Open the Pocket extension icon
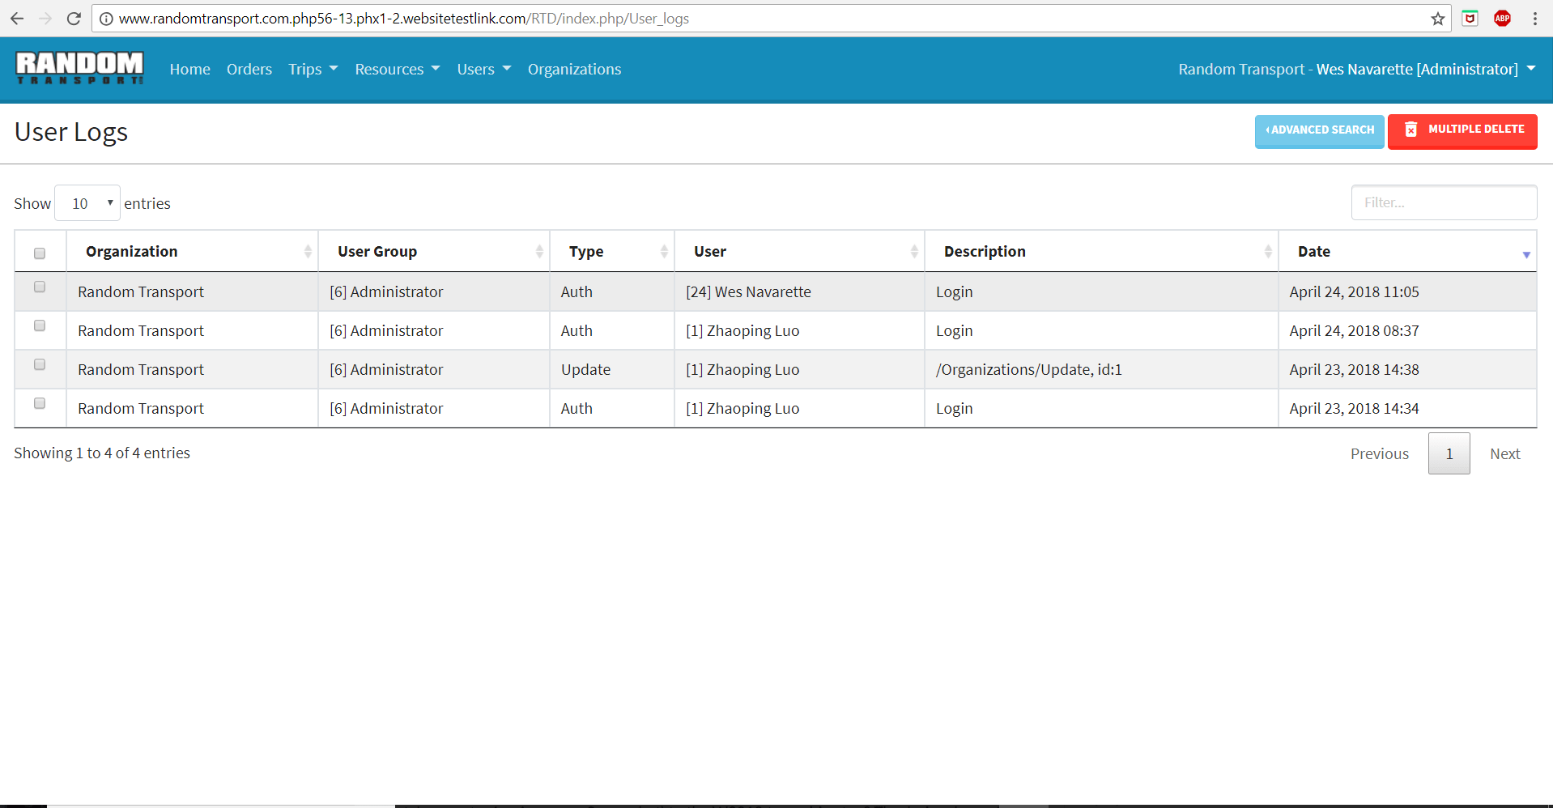Viewport: 1553px width, 808px height. (x=1470, y=19)
